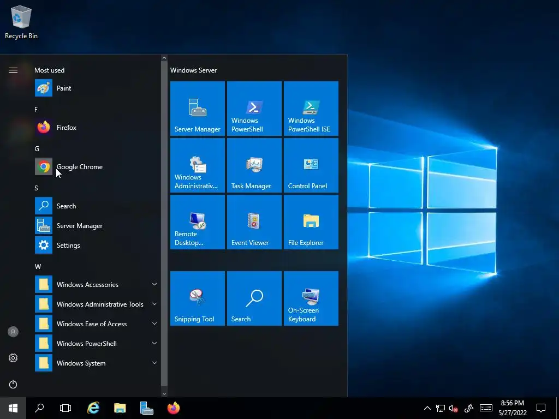Click the Show desktop sliver at taskbar edge
This screenshot has height=419, width=559.
tap(557, 408)
